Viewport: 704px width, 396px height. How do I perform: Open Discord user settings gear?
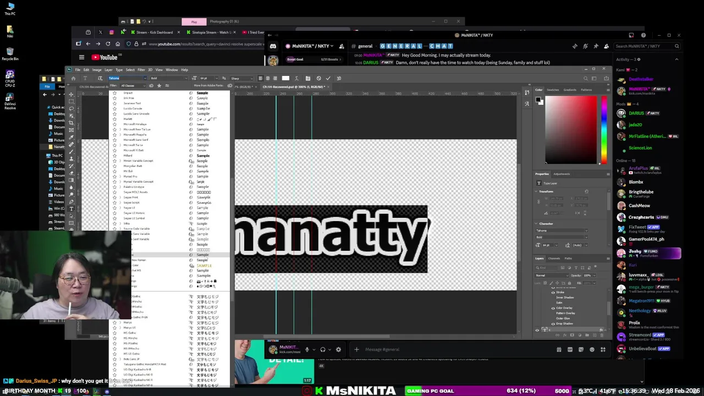click(338, 349)
